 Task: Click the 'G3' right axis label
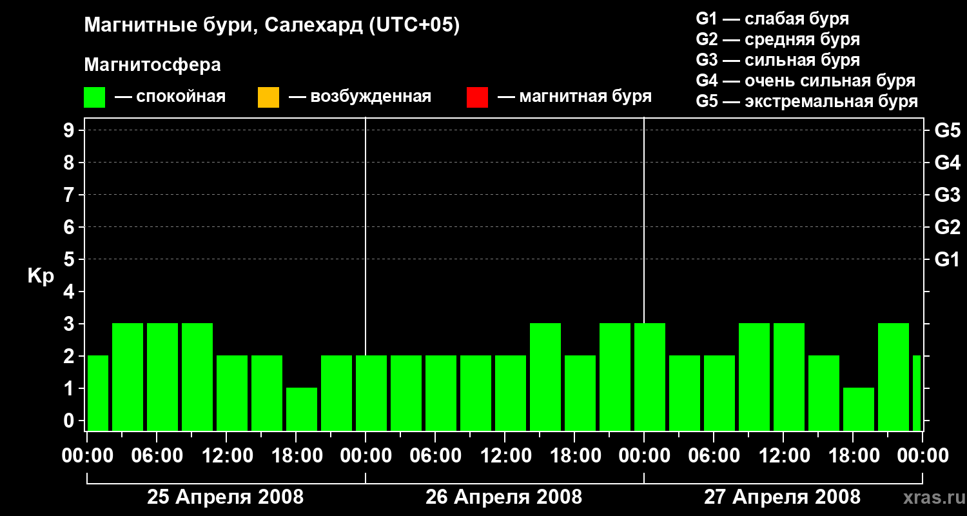coord(947,195)
